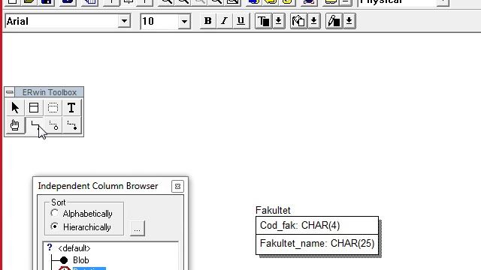This screenshot has width=481, height=270.
Task: Select the hand manipulation tool in Toolbox
Action: [15, 125]
